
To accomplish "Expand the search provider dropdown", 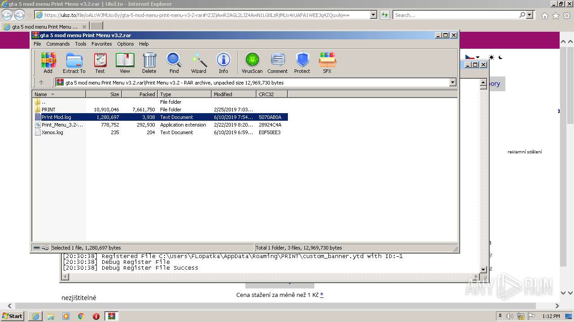I will tap(530, 15).
